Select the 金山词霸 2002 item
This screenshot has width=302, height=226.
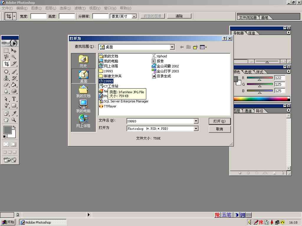(x=165, y=66)
